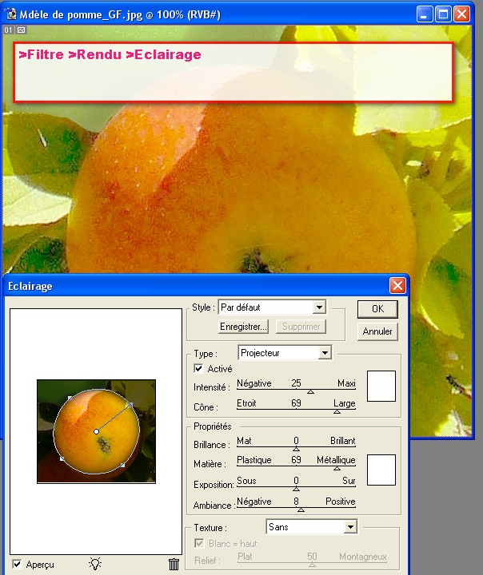Click the disabled Relief slider handle
The image size is (483, 575).
point(312,565)
